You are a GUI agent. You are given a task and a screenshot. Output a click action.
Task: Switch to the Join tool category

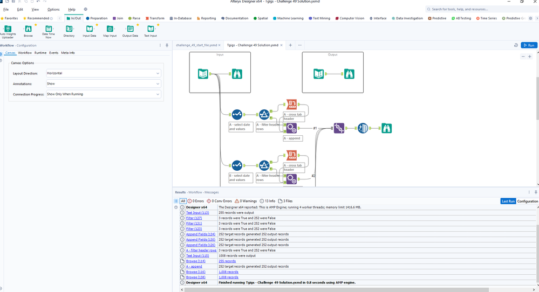tap(118, 18)
